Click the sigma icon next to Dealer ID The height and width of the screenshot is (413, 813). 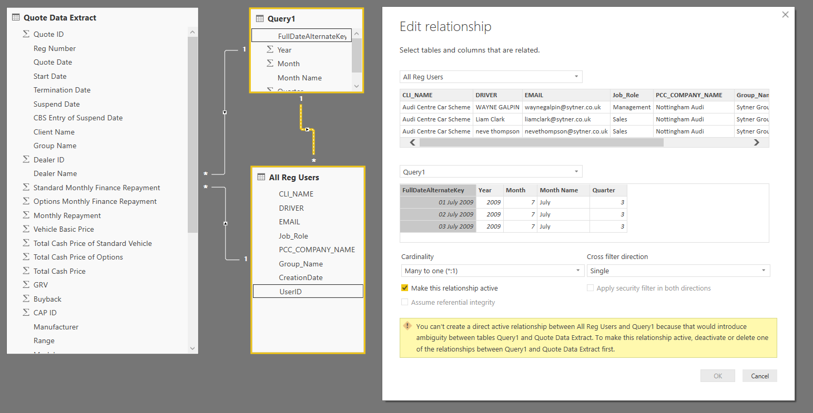[26, 159]
